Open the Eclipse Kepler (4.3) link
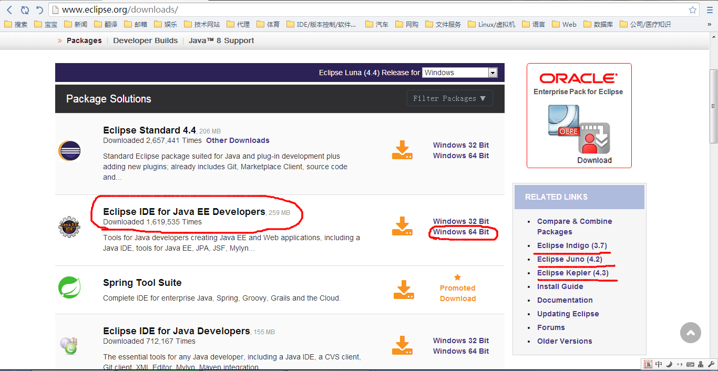718x371 pixels. (573, 273)
